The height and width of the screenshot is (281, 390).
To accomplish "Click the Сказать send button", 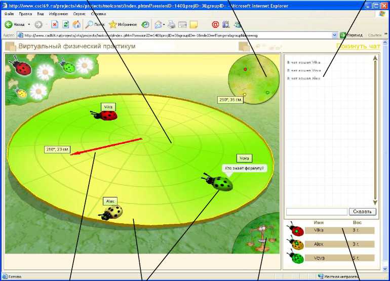I will click(362, 212).
